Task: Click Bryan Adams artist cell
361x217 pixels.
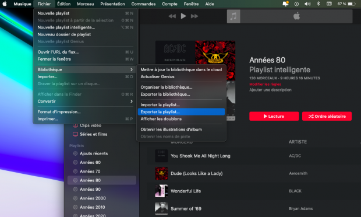Action: [300, 208]
